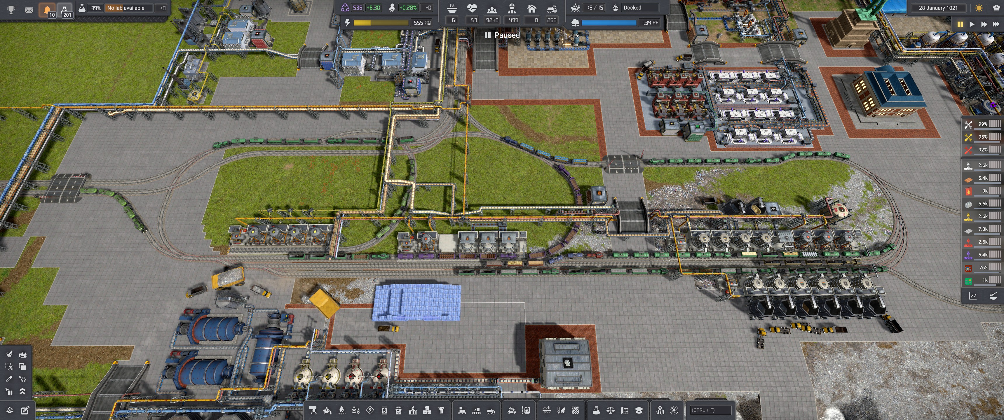
Task: Open the housing settlements menu
Action: (427, 410)
